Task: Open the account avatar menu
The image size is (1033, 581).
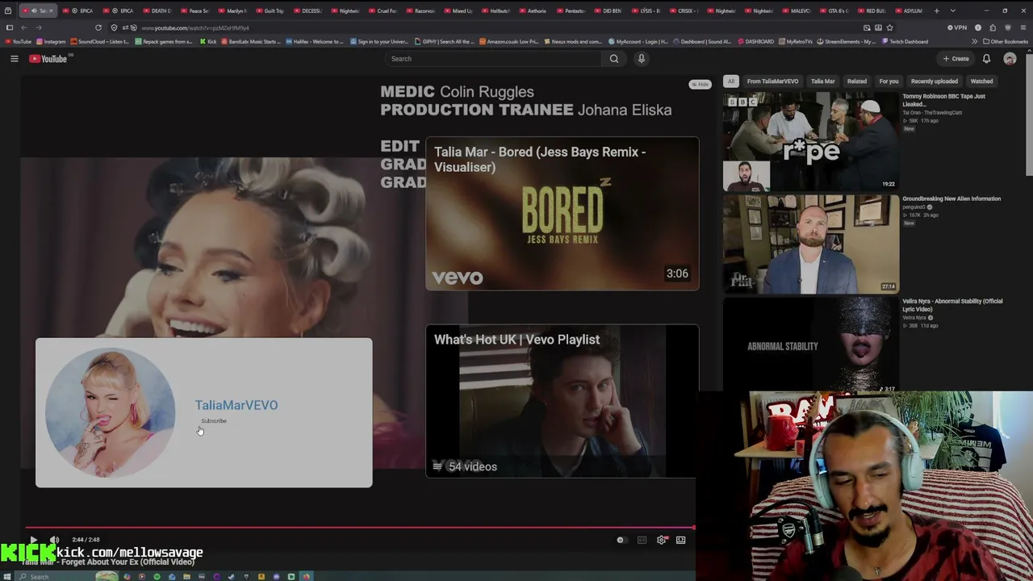Action: point(1010,59)
